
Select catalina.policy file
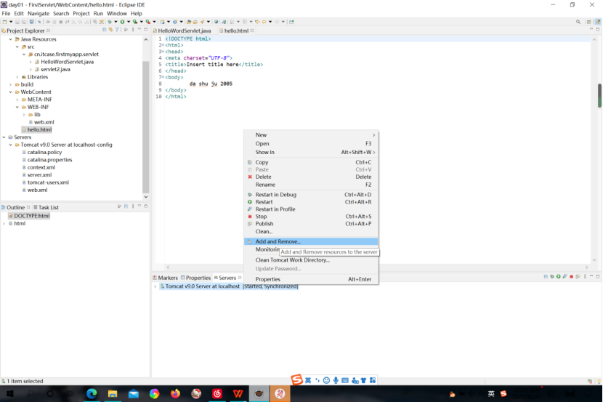pos(44,153)
